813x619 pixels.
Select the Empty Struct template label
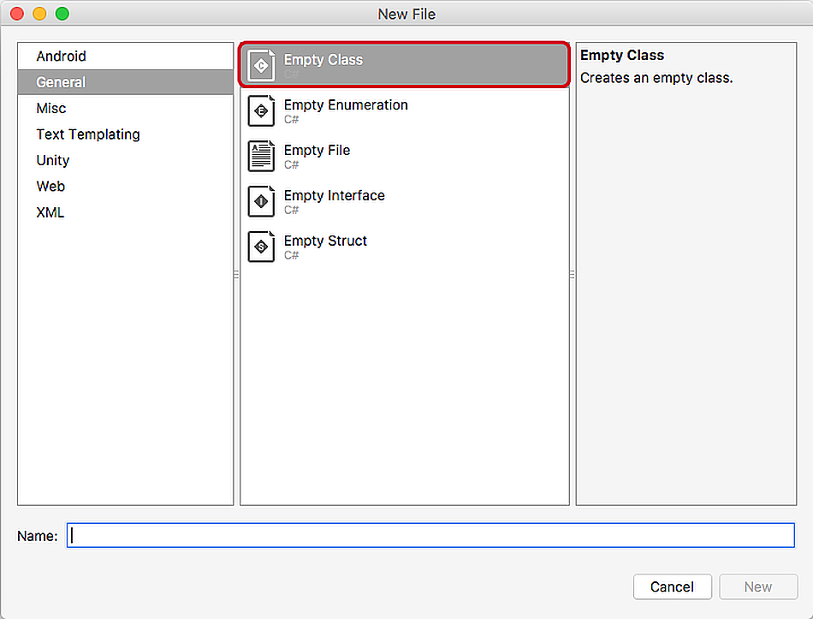point(325,241)
